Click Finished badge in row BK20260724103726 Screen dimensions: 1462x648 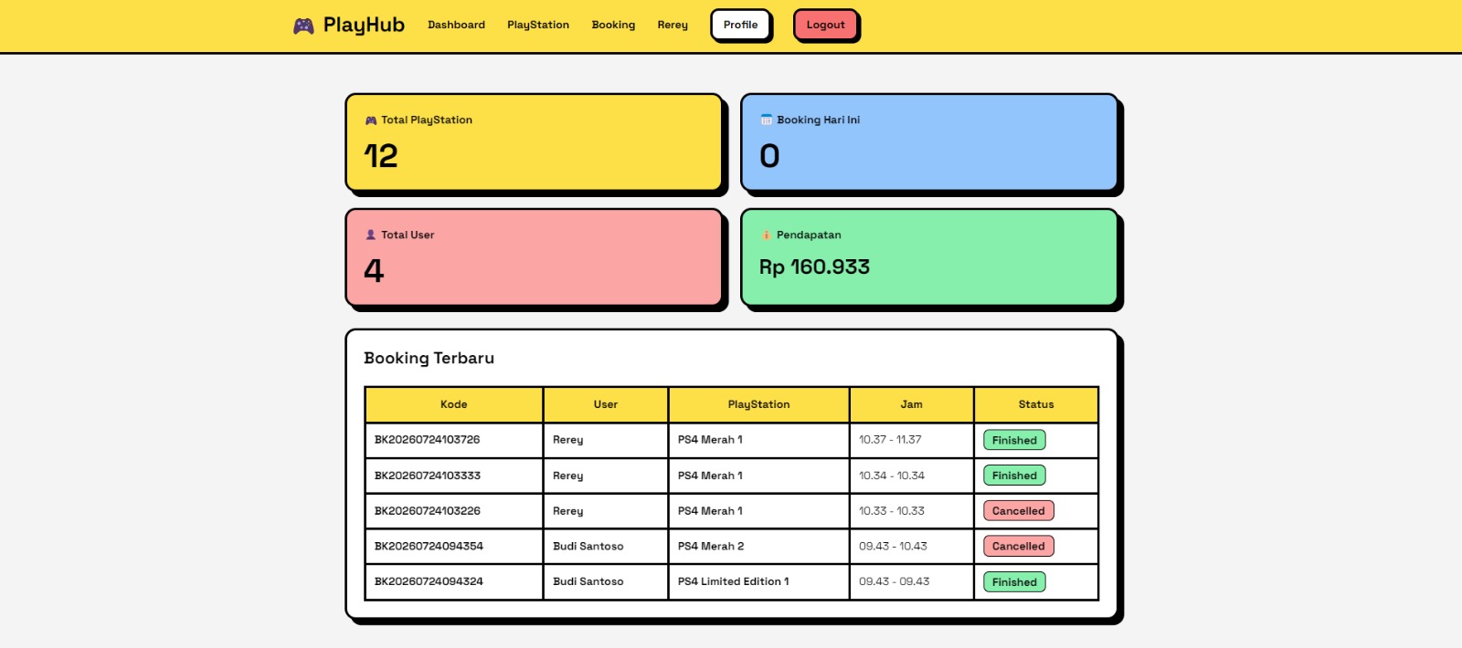(1014, 440)
